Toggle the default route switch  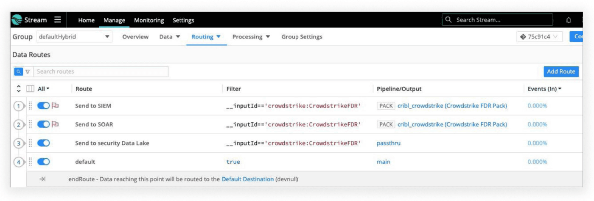[44, 162]
